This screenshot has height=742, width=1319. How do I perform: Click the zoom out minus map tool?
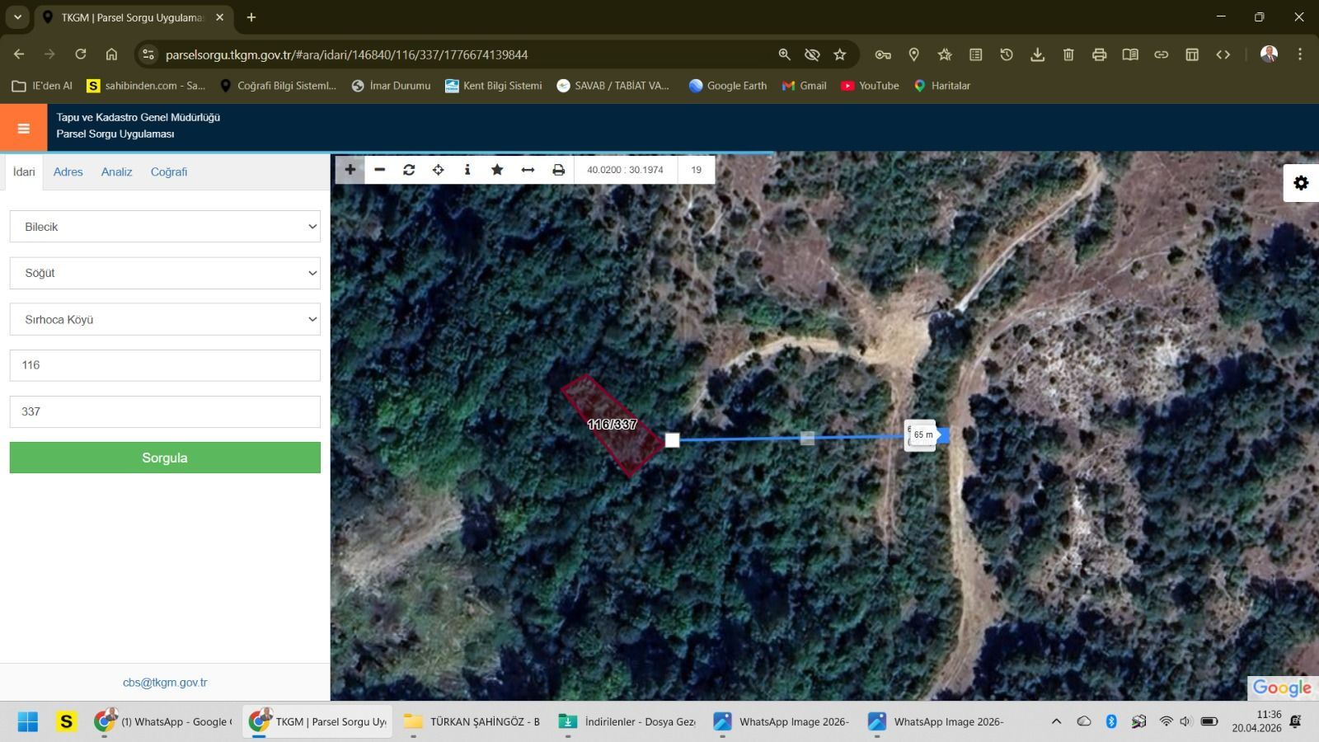point(379,170)
